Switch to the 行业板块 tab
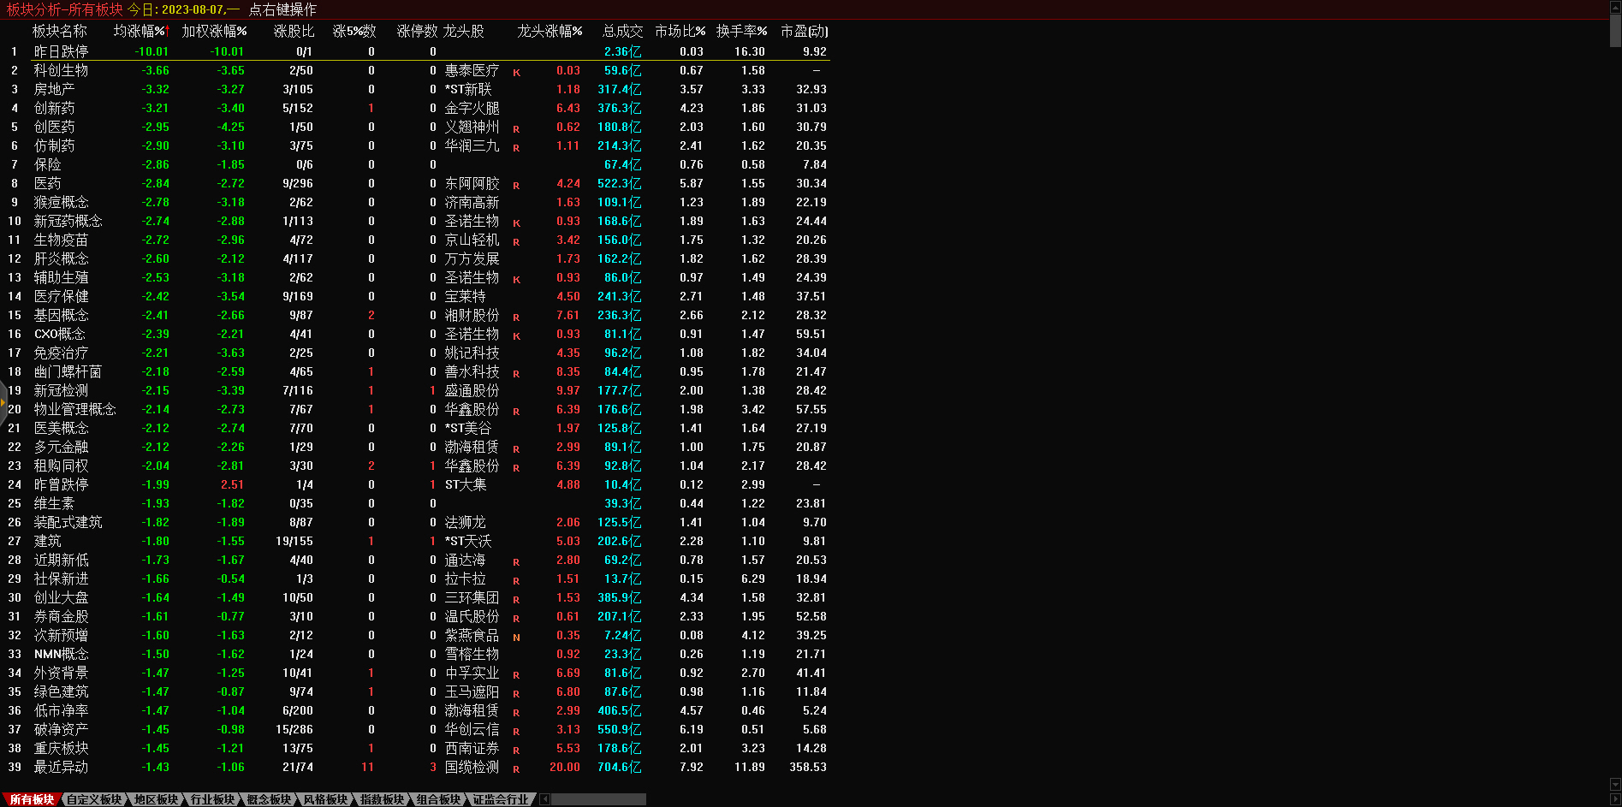The height and width of the screenshot is (807, 1622). [x=212, y=799]
